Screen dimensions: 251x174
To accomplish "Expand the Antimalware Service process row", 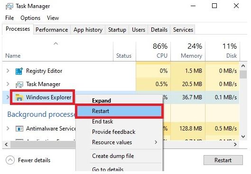I will (x=8, y=128).
